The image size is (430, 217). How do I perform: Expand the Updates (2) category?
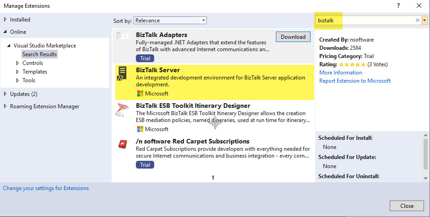point(5,94)
